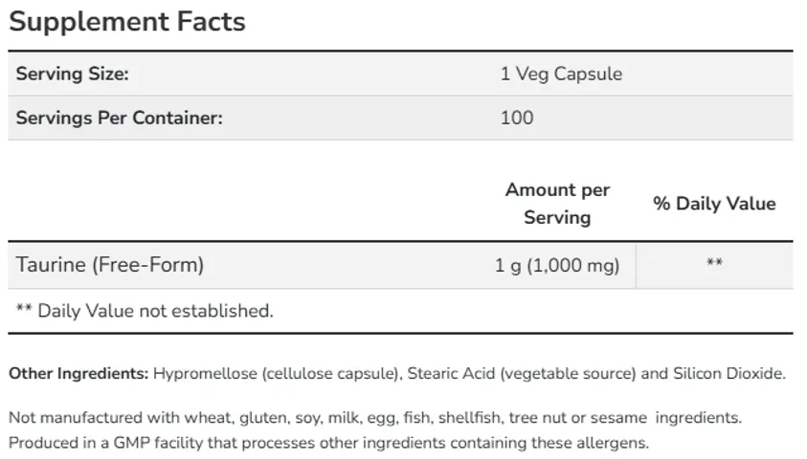The image size is (807, 459).
Task: Click the Stearic Acid (vegetable source) text
Action: 522,374
